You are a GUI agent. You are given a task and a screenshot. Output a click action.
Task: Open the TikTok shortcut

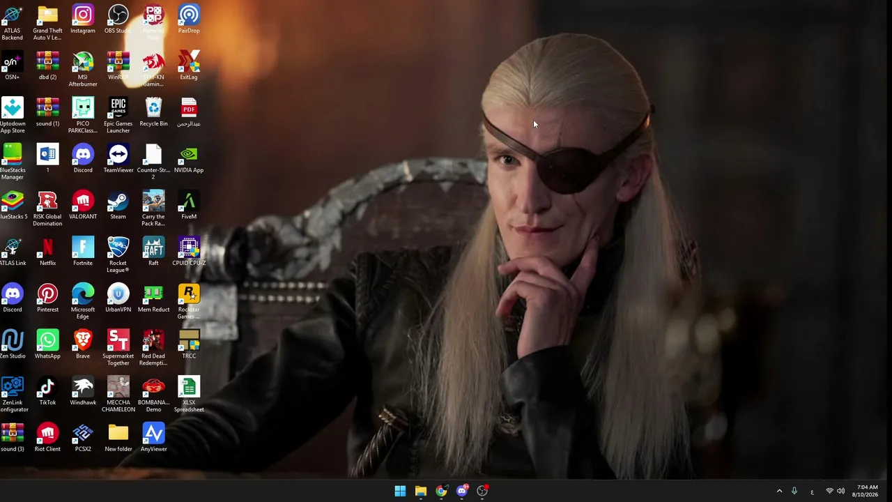tap(47, 391)
